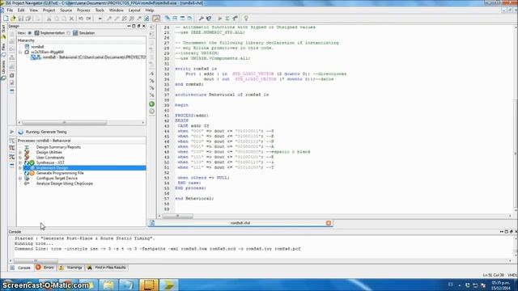Viewport: 518px width, 291px height.
Task: Expand the Design Utilities process
Action: coord(20,153)
